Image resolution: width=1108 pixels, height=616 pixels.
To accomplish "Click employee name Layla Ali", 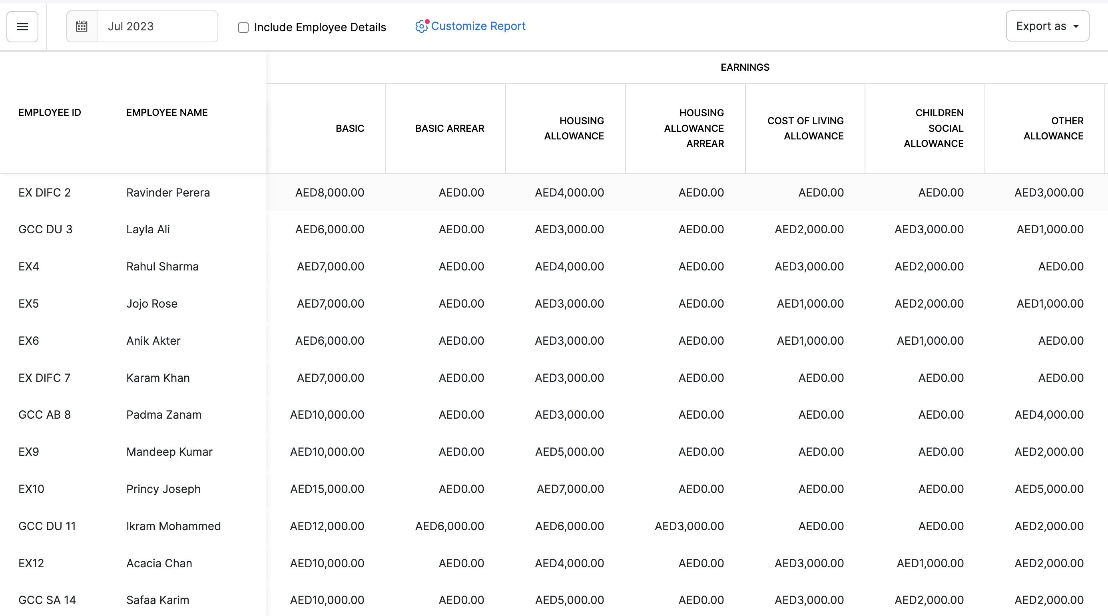I will (x=148, y=230).
